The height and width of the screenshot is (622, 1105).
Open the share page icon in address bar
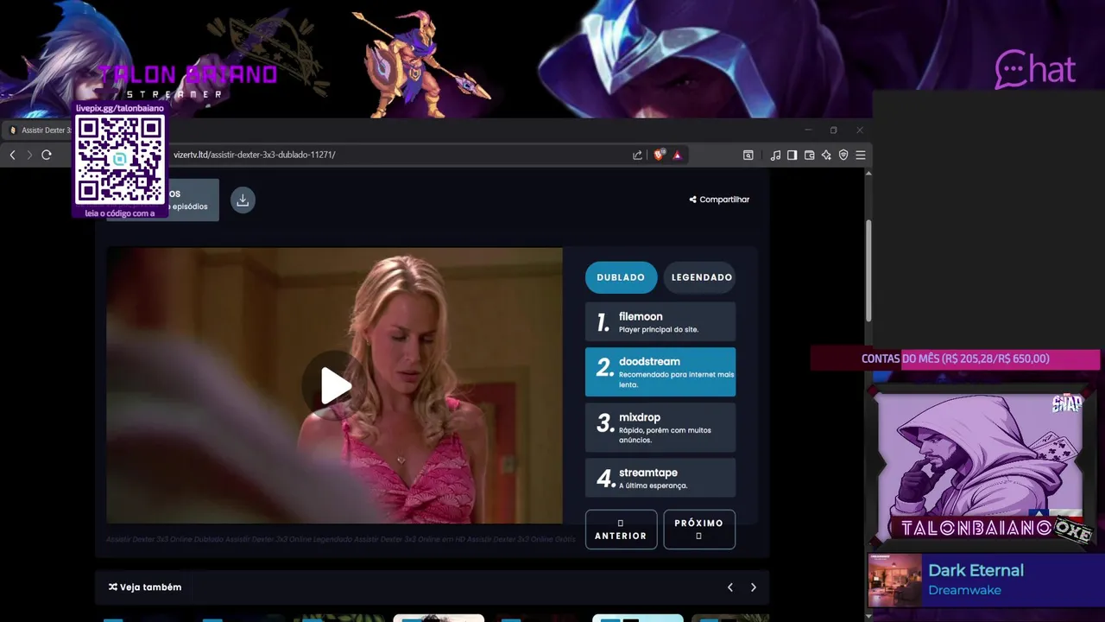pos(637,155)
